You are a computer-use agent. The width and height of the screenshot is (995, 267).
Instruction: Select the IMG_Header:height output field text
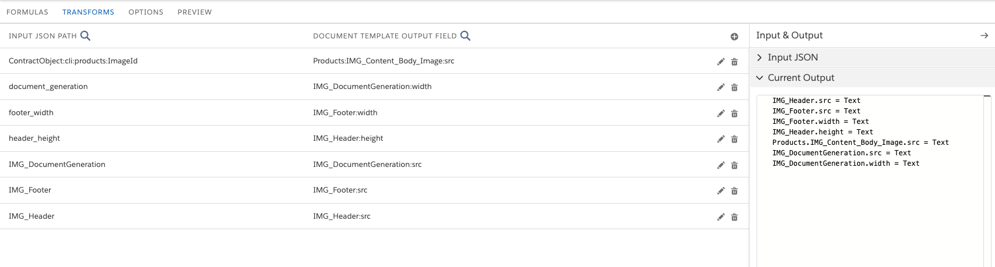tap(348, 138)
